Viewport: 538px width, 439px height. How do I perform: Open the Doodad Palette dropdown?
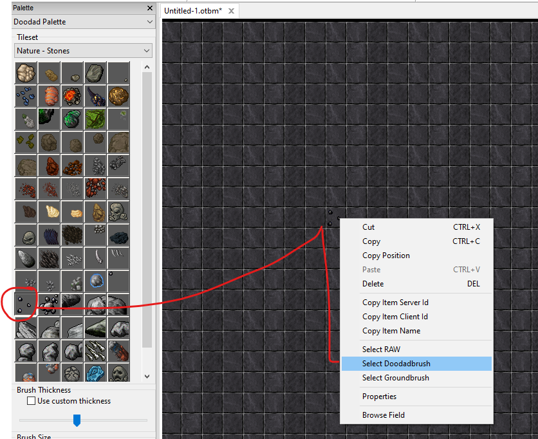(x=84, y=21)
